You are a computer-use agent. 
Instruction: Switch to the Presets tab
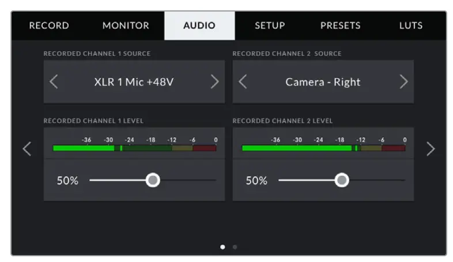point(340,26)
